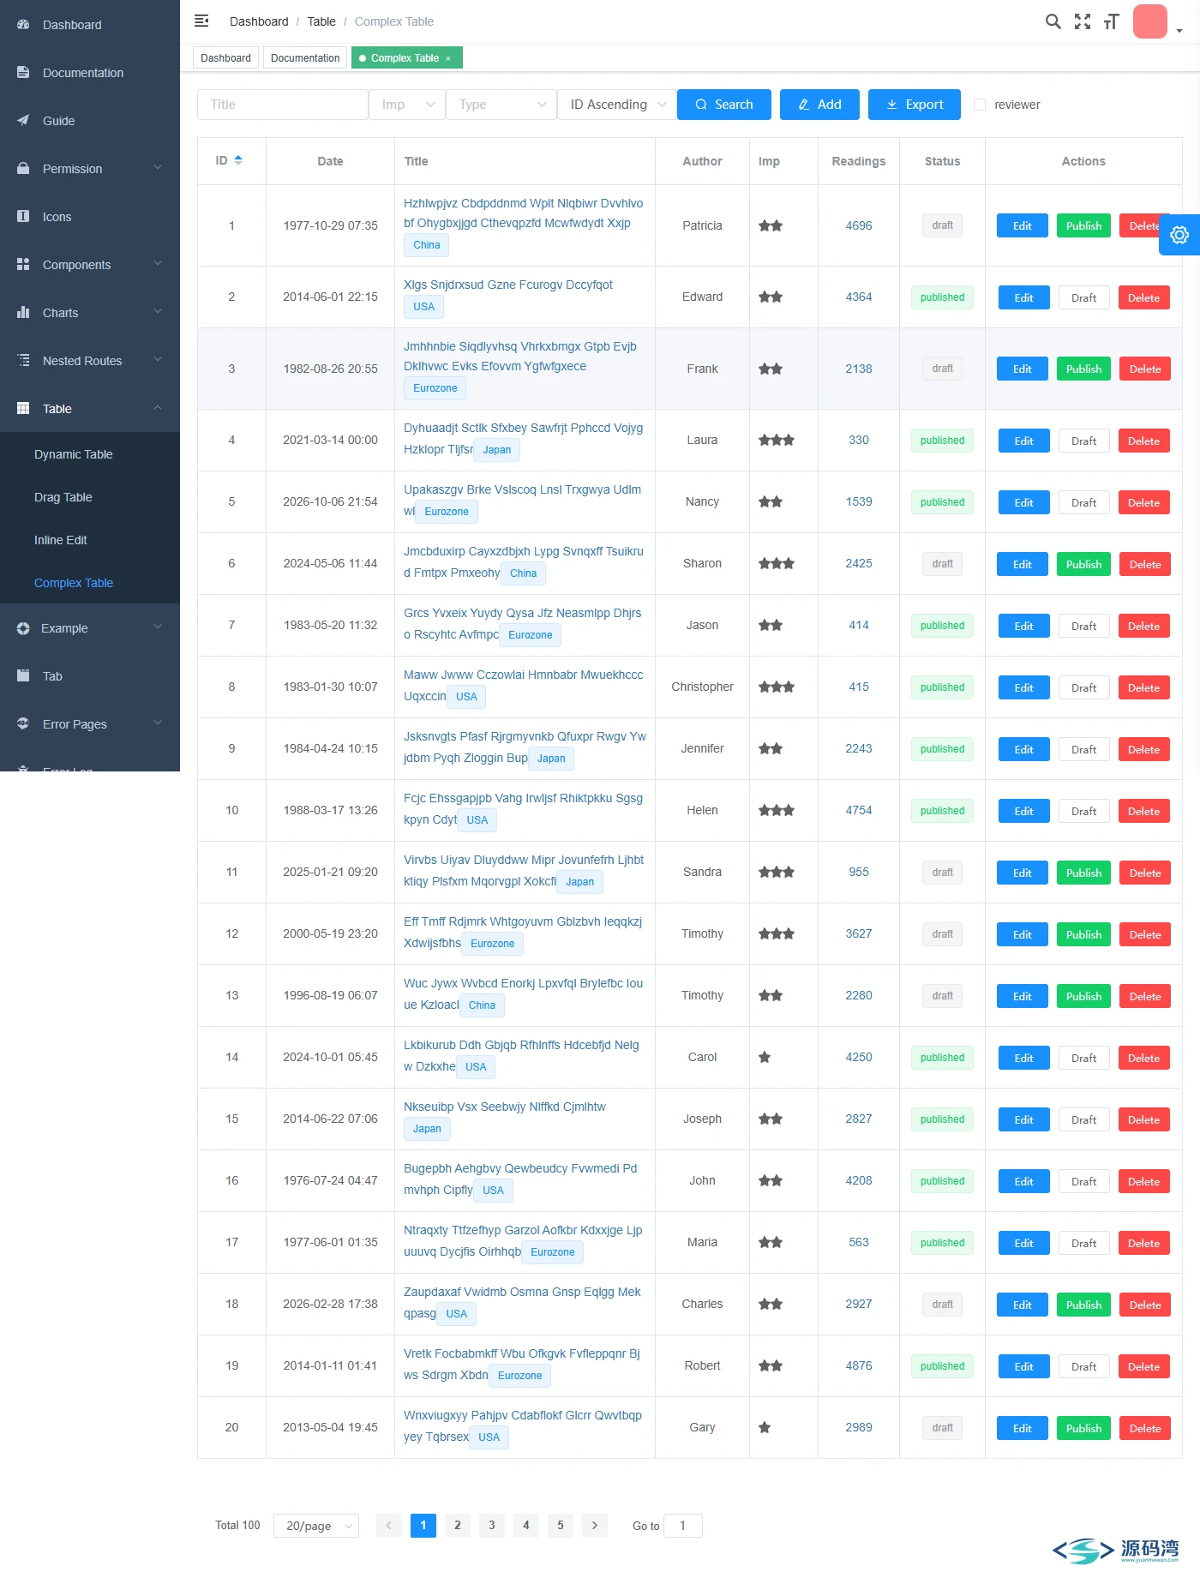Expand the Nested Routes menu
Viewport: 1200px width, 1584px height.
coord(90,361)
